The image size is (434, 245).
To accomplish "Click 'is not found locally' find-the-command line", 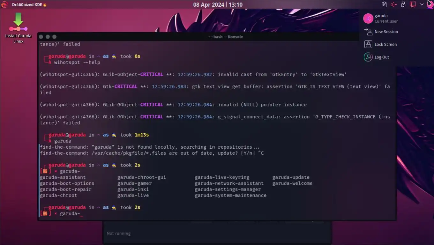I will pyautogui.click(x=150, y=147).
